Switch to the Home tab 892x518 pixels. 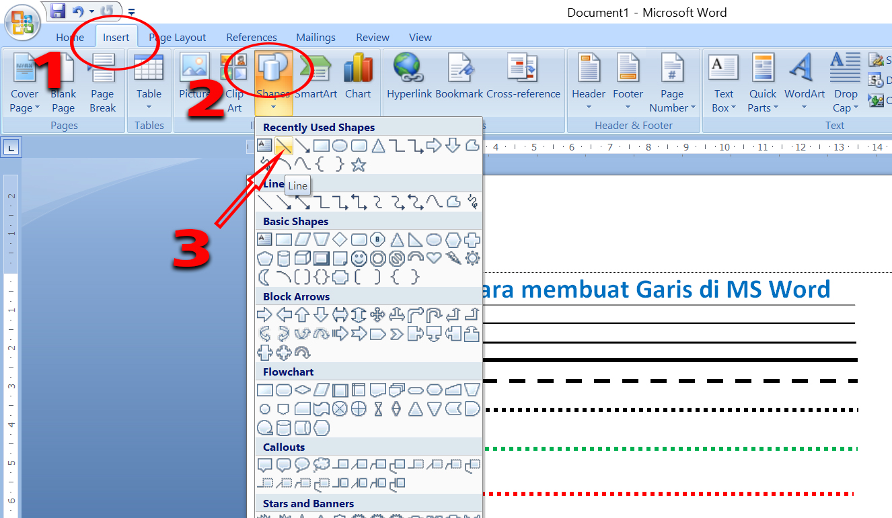click(70, 37)
